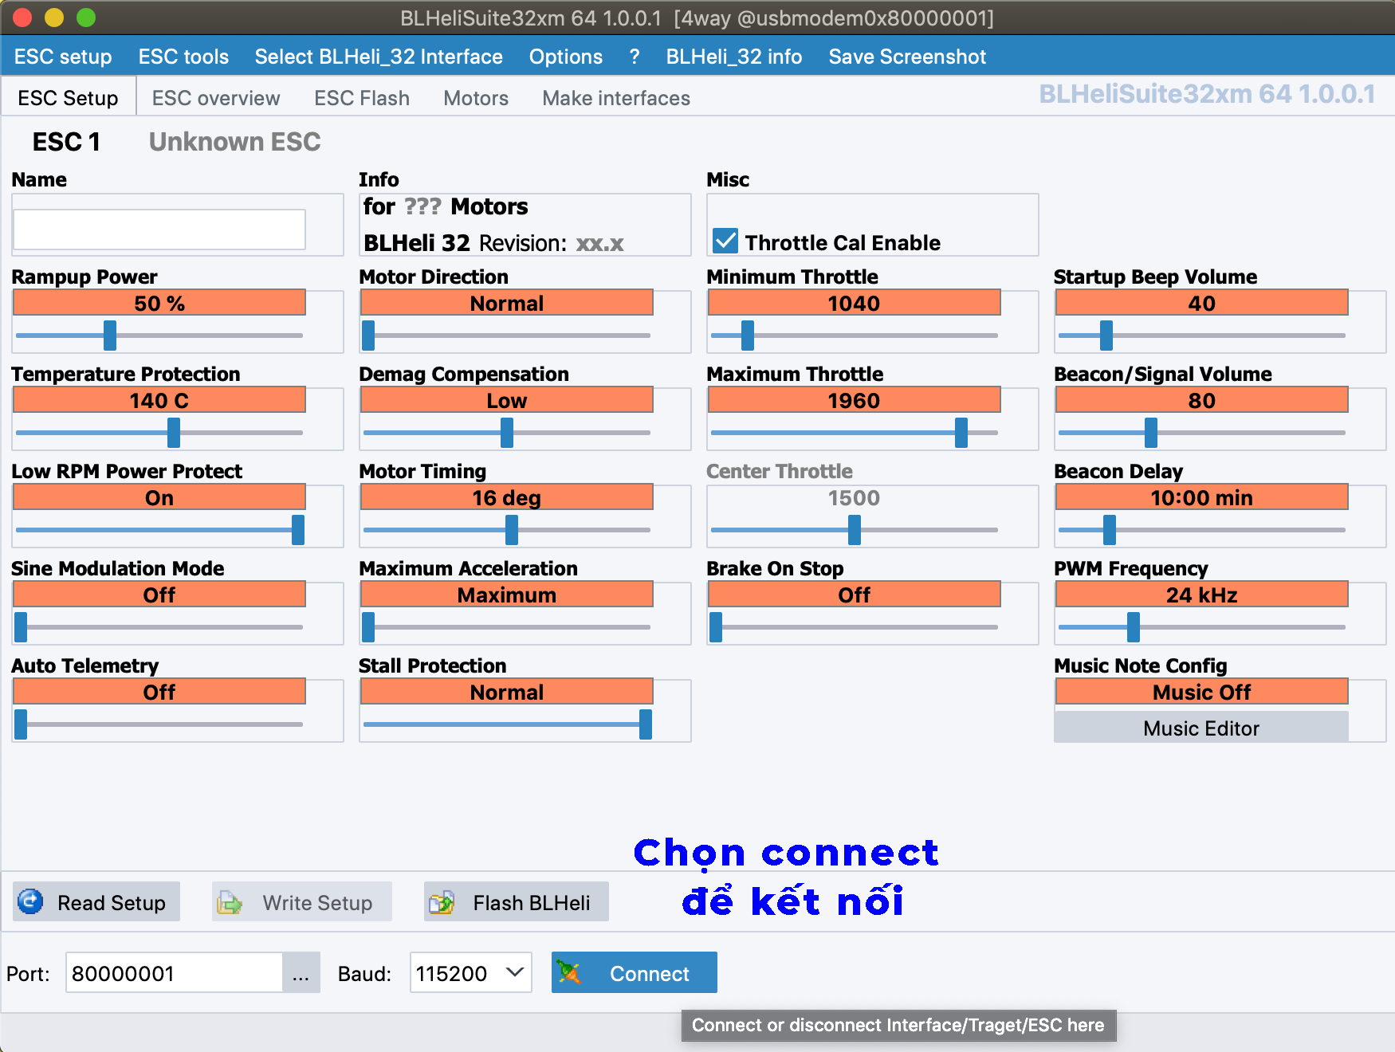Click the Low RPM Power Protect On value
This screenshot has height=1052, width=1395.
(159, 497)
